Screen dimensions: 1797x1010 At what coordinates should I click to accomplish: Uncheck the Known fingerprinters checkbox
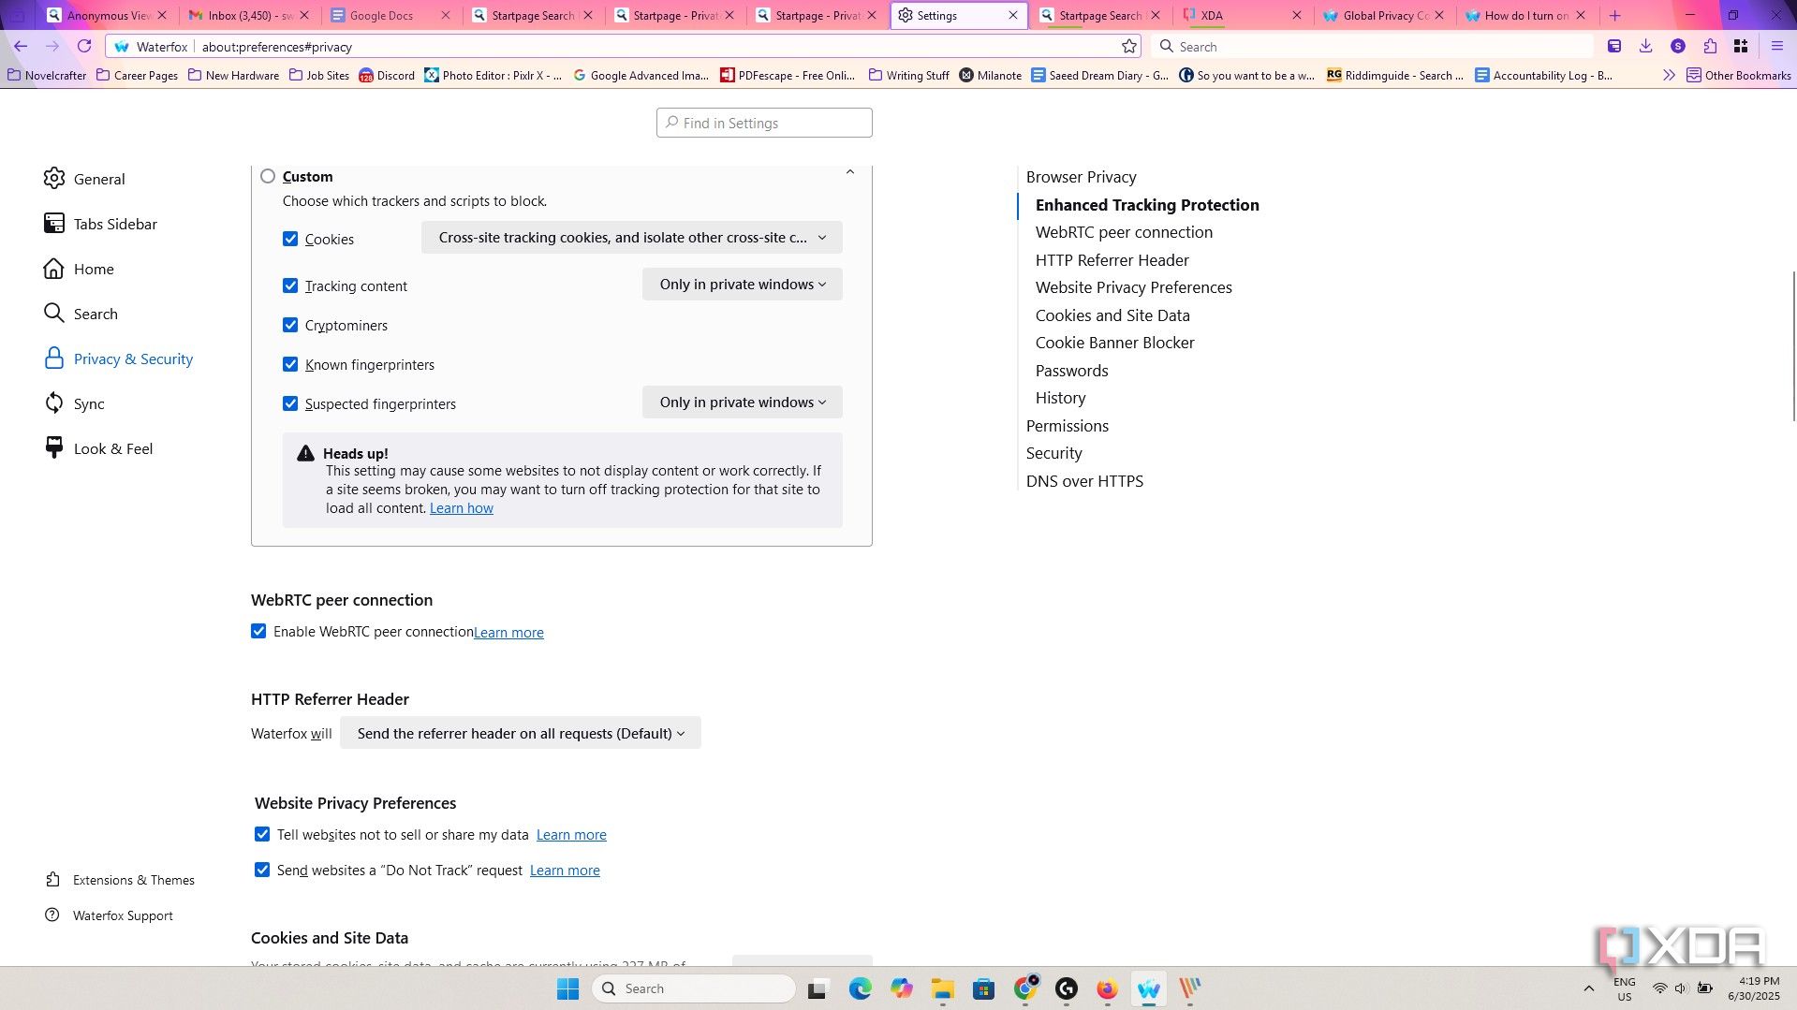coord(290,364)
